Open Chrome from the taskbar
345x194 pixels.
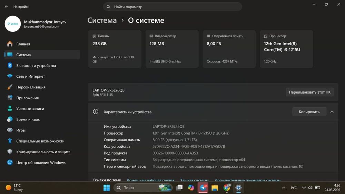pyautogui.click(x=227, y=188)
